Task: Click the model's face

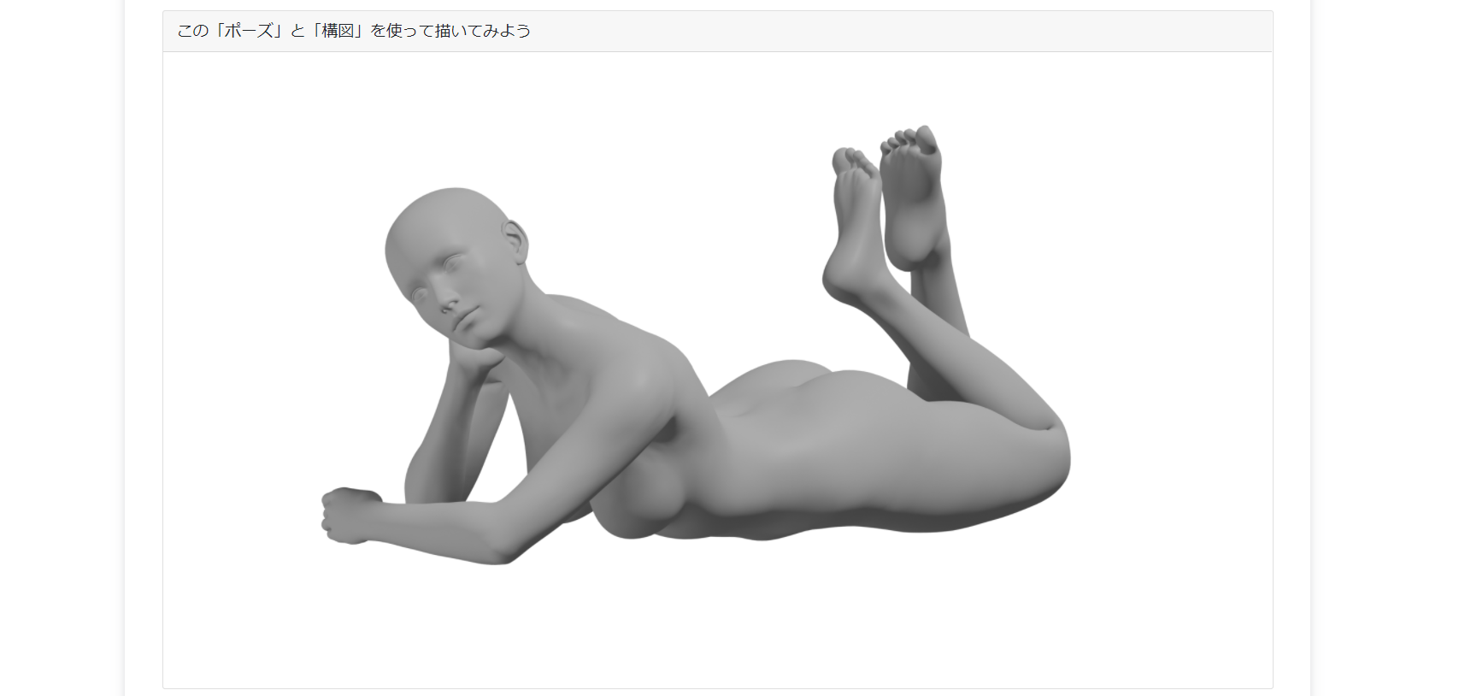Action: pos(451,295)
